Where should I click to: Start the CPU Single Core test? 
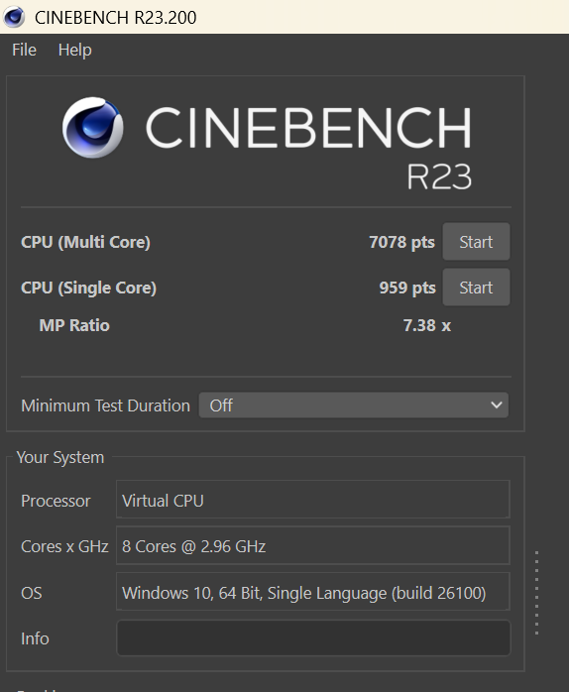476,288
